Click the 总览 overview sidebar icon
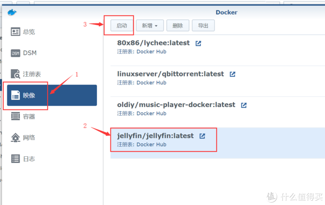The height and width of the screenshot is (205, 325). 16,32
